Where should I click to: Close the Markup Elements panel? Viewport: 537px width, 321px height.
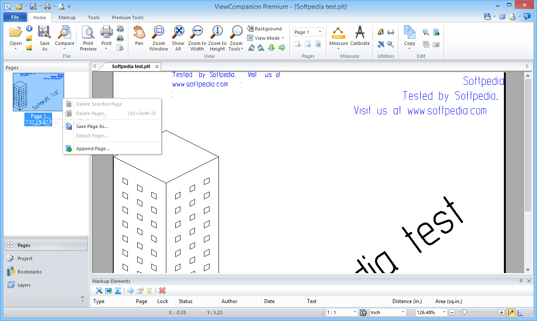tap(529, 281)
